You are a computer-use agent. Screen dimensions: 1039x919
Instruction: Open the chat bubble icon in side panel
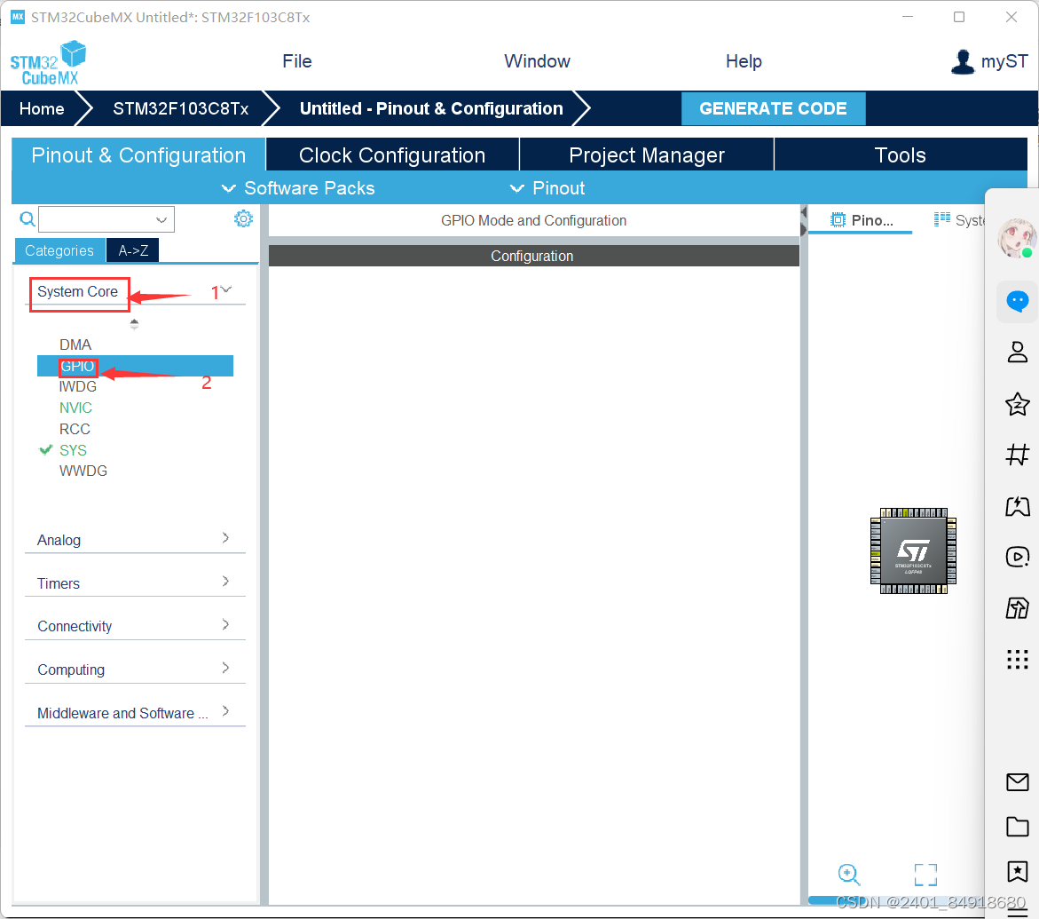pos(1017,301)
